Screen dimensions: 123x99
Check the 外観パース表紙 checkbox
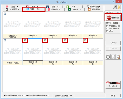point(5,40)
